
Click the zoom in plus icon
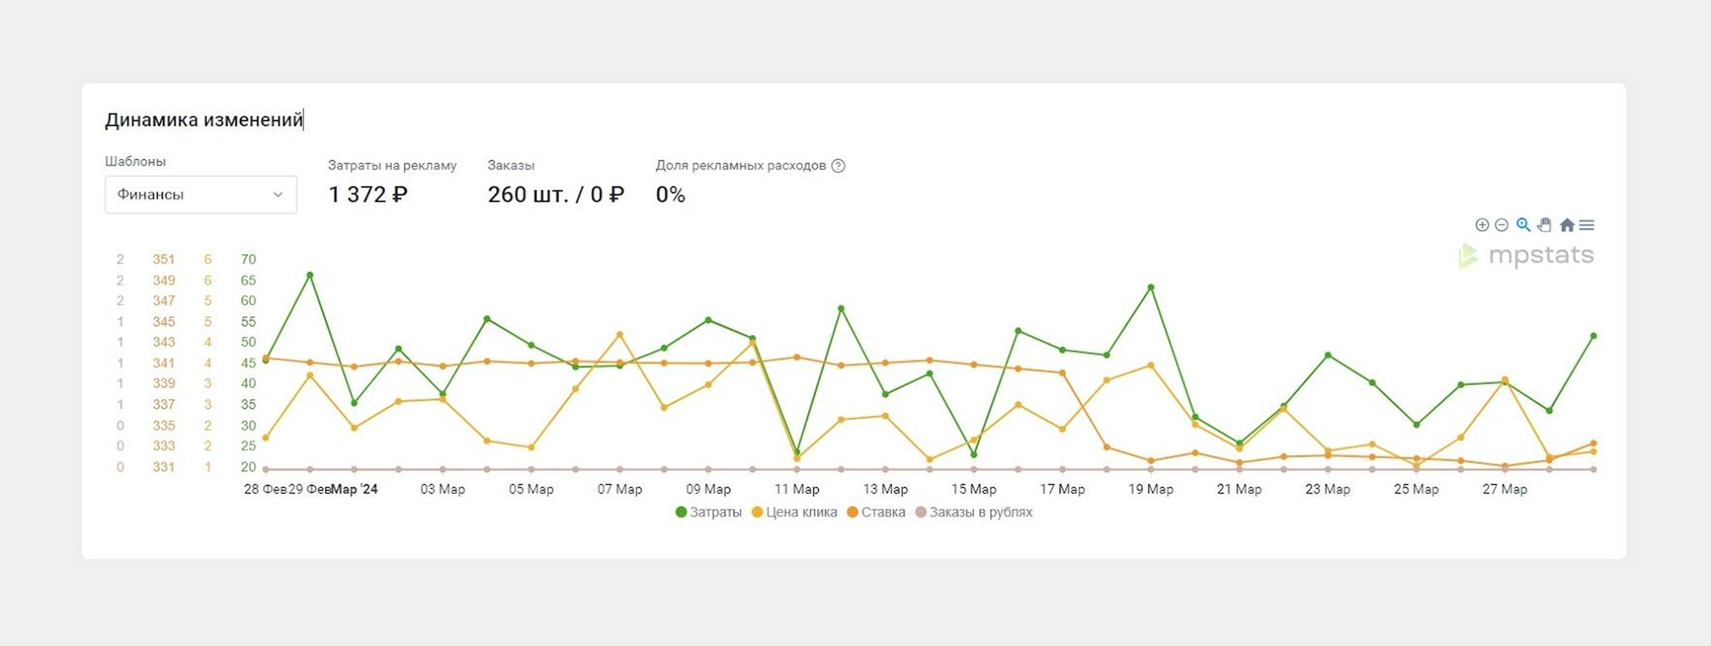(x=1482, y=225)
